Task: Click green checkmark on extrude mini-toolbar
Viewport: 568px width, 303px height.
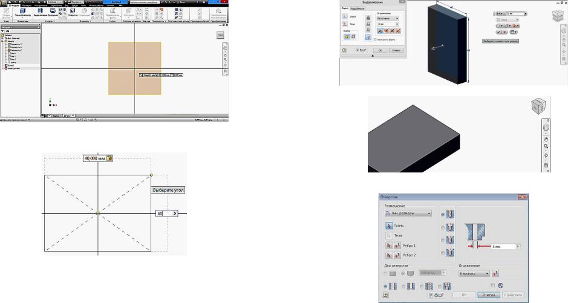Action: pos(498,32)
